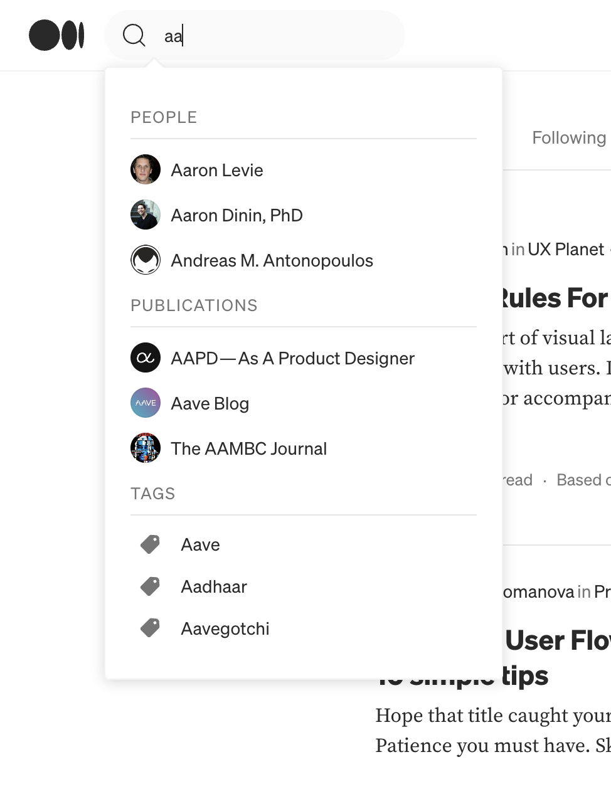Click The AAMBC Journal logo

click(x=146, y=448)
